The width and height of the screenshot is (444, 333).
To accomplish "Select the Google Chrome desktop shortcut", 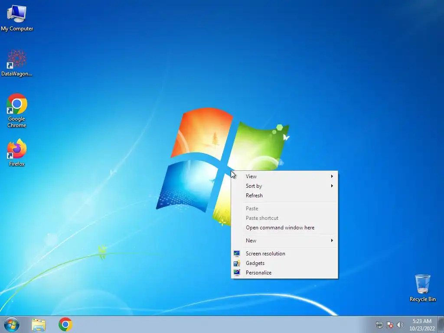I will click(17, 111).
